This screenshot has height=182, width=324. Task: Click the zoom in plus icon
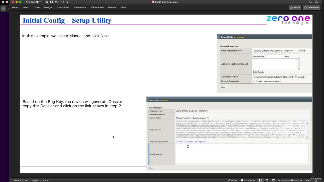point(301,180)
